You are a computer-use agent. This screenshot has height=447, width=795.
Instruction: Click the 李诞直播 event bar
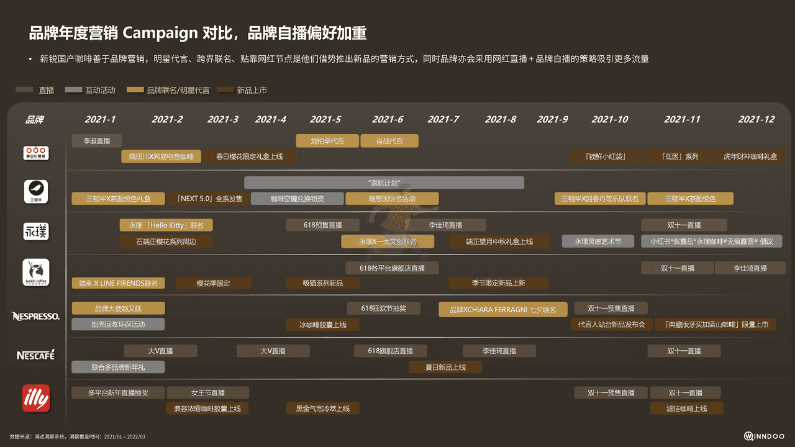pos(97,141)
